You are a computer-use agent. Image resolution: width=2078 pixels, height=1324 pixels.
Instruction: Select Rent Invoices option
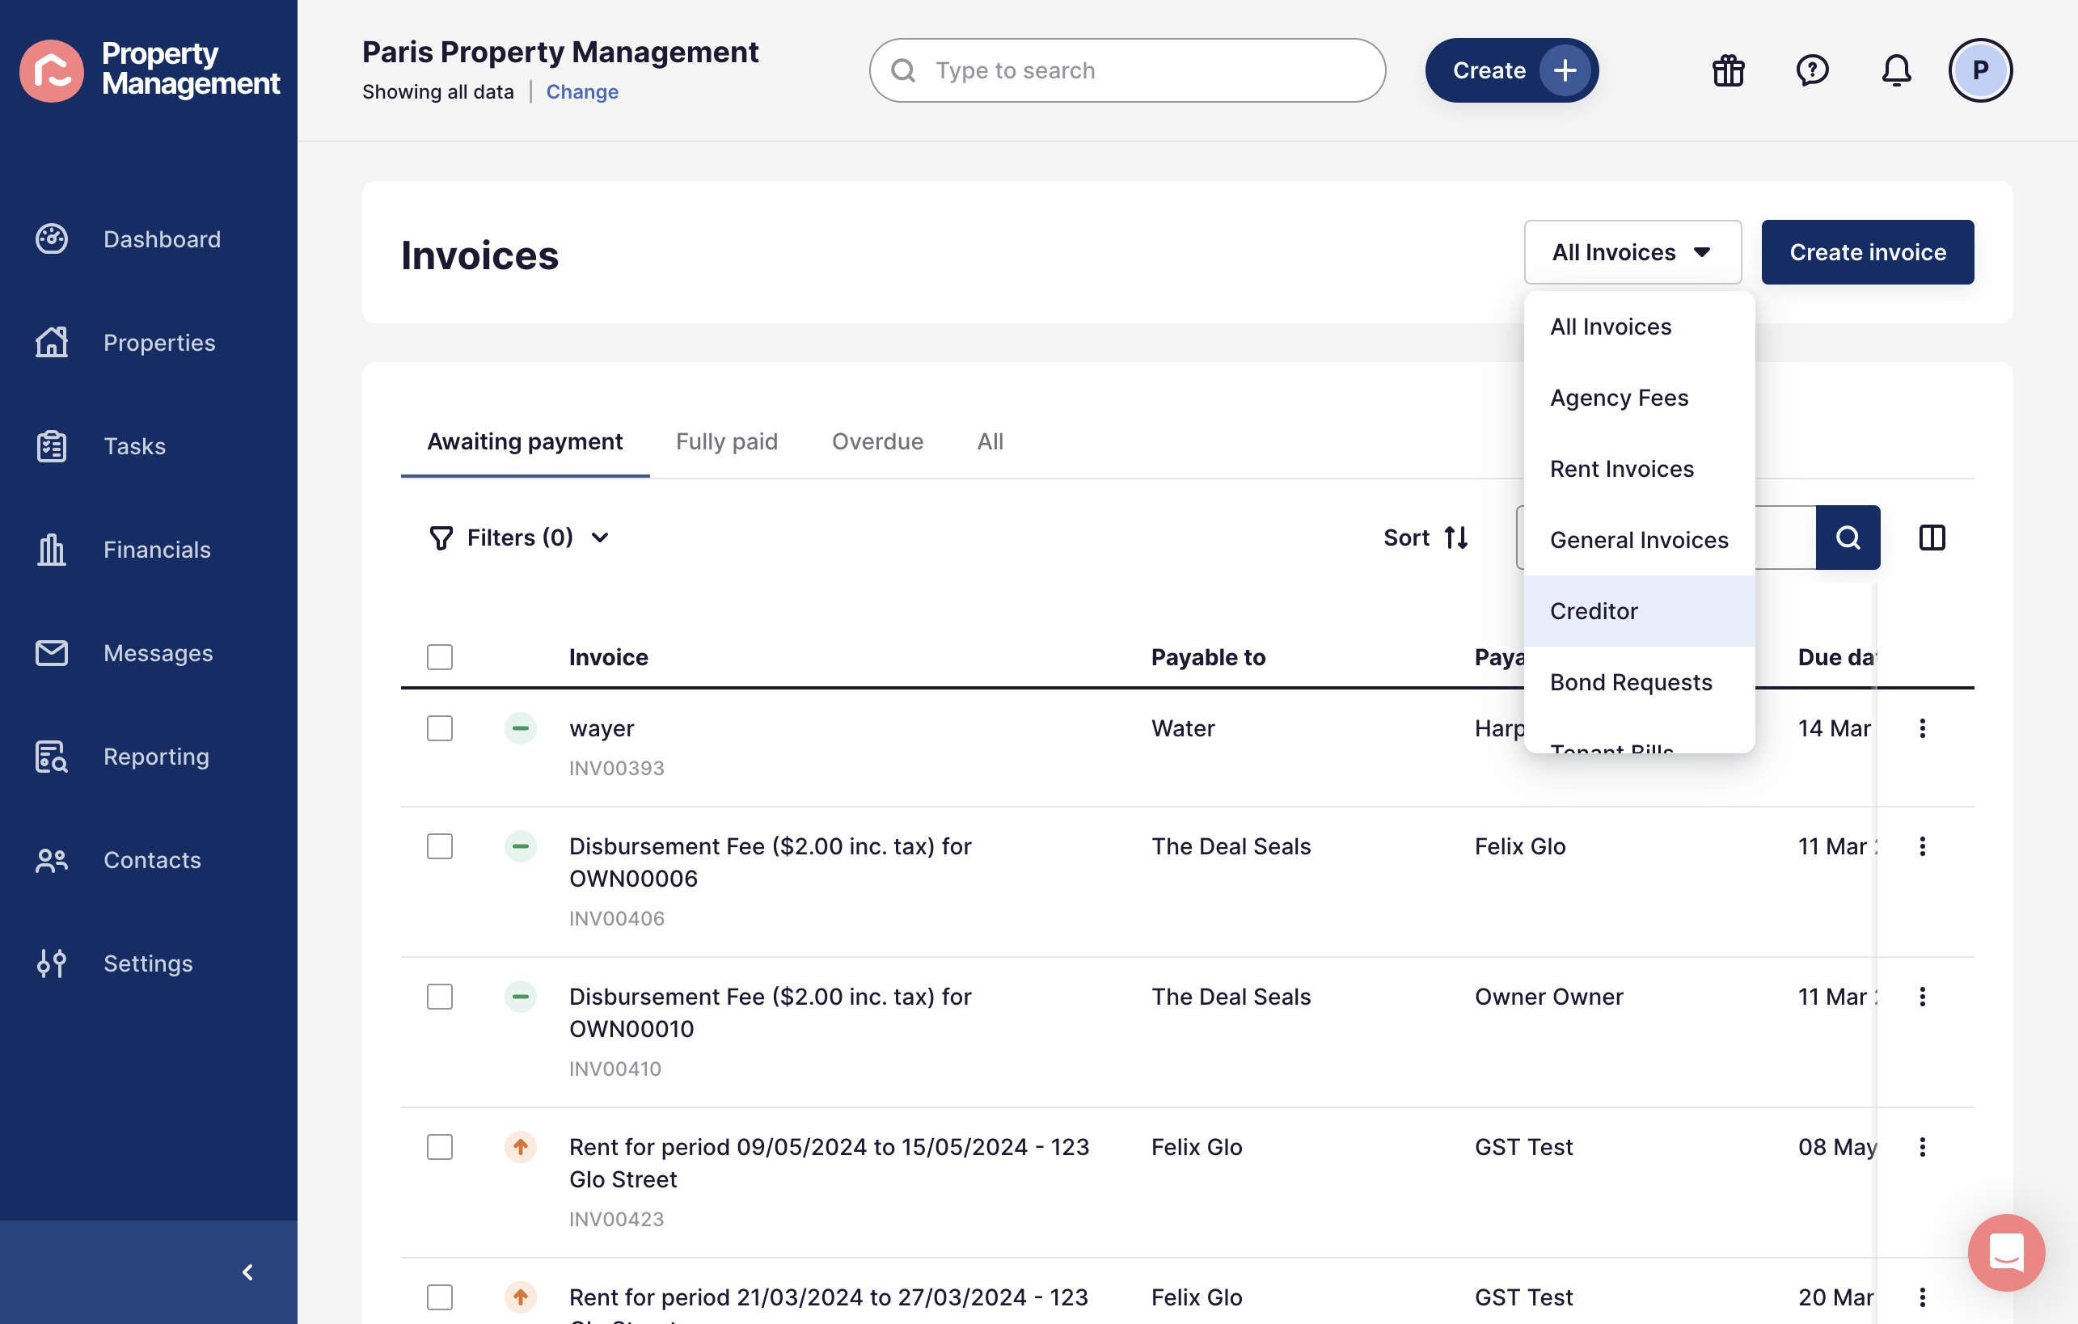pos(1638,468)
